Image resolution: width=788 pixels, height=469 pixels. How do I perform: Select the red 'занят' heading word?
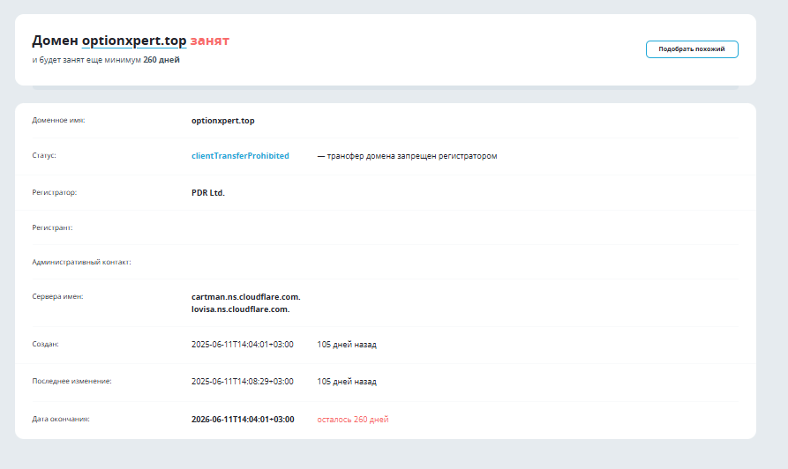(209, 41)
